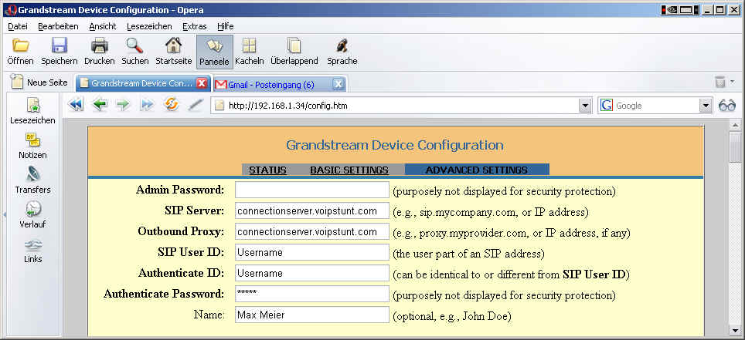Open the STATUS page link
745x340 pixels.
[268, 170]
